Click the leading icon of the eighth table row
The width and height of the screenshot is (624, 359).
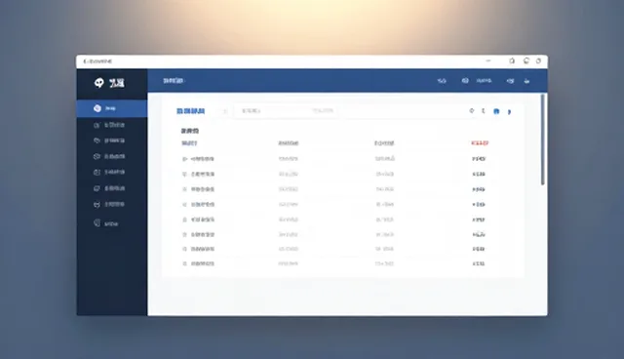pos(184,263)
